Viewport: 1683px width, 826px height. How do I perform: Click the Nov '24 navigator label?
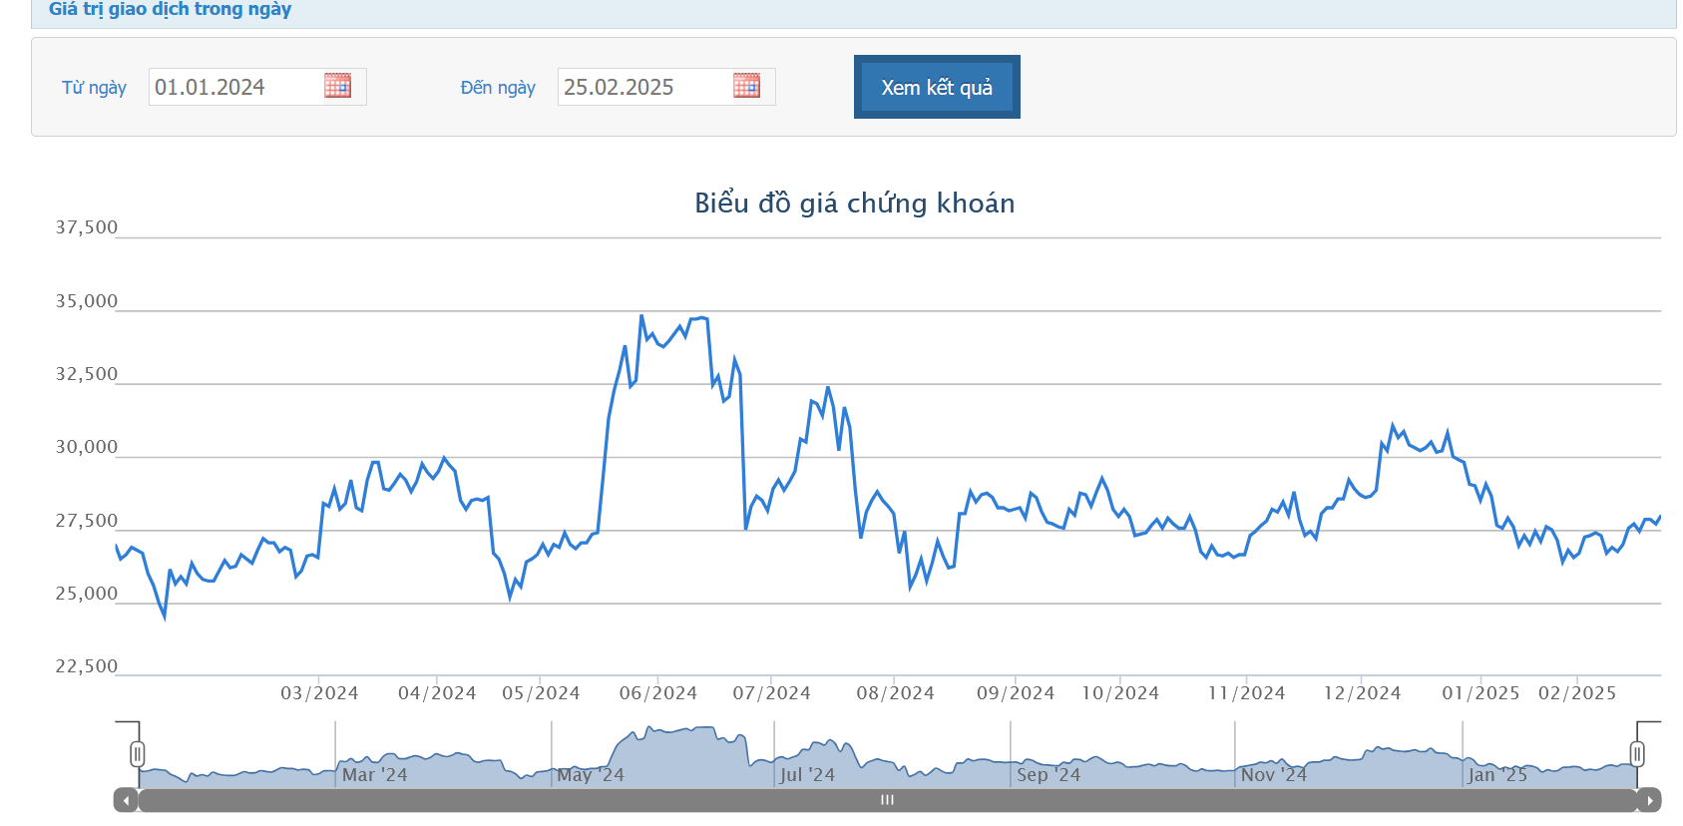click(x=1274, y=775)
